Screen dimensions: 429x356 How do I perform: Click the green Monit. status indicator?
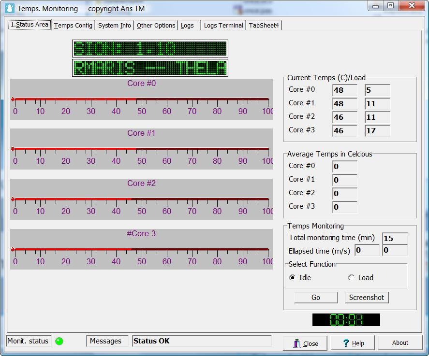59,341
